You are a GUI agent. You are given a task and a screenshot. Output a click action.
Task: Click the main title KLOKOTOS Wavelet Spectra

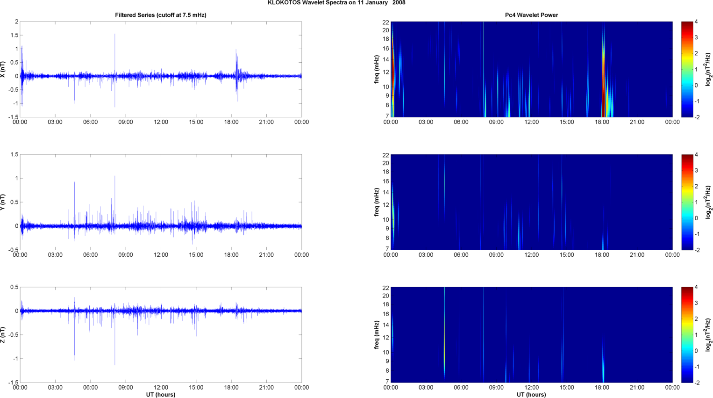pos(336,3)
